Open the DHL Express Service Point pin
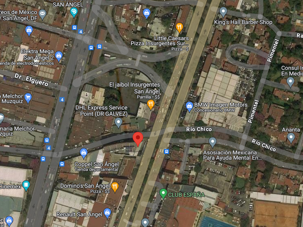This screenshot has height=227, width=303. (118, 123)
